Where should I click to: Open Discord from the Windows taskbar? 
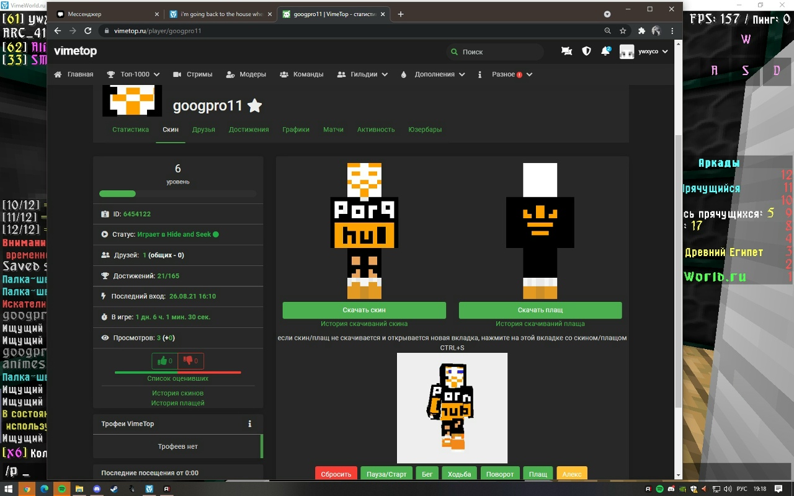pyautogui.click(x=97, y=489)
